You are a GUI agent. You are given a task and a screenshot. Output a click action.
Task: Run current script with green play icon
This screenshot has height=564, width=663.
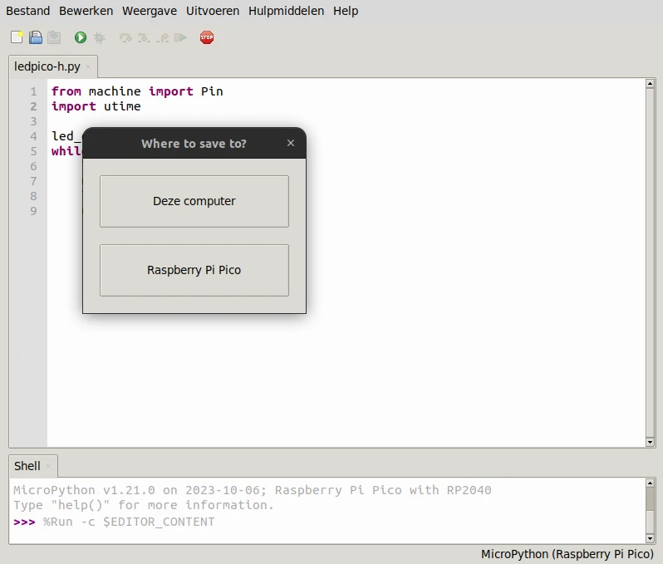(81, 37)
